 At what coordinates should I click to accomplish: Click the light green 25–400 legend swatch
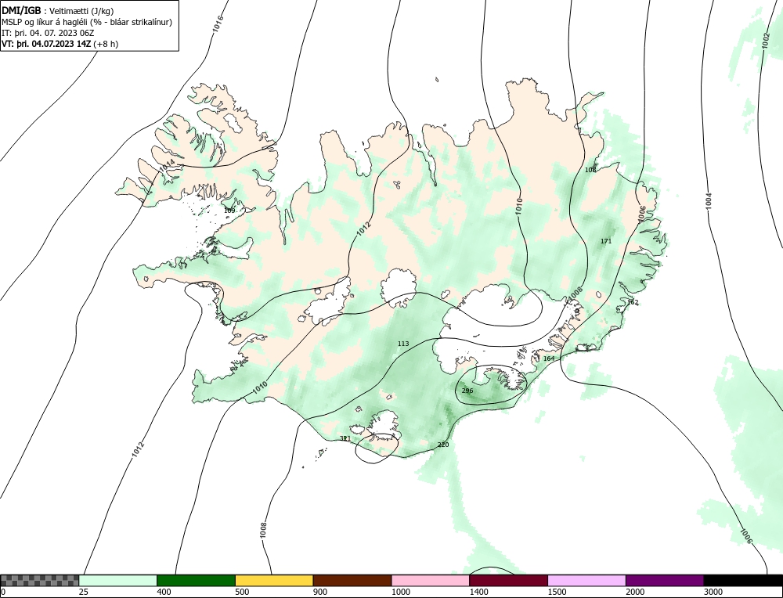point(118,580)
